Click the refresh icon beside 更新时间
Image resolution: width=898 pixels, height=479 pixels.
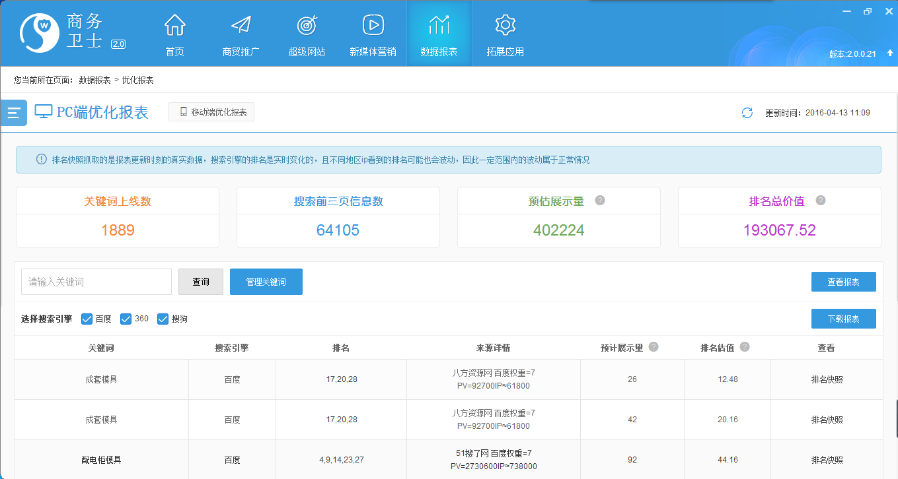coord(747,113)
